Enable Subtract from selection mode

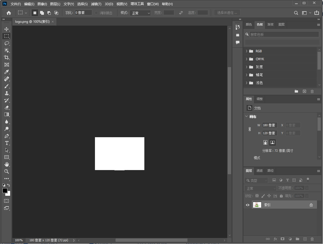coord(49,13)
